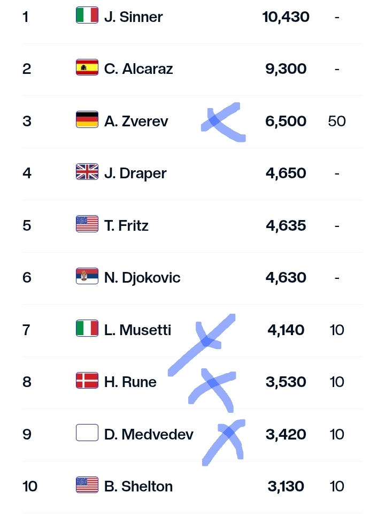The width and height of the screenshot is (385, 515).
Task: Select D. Medvedev's name
Action: [149, 435]
